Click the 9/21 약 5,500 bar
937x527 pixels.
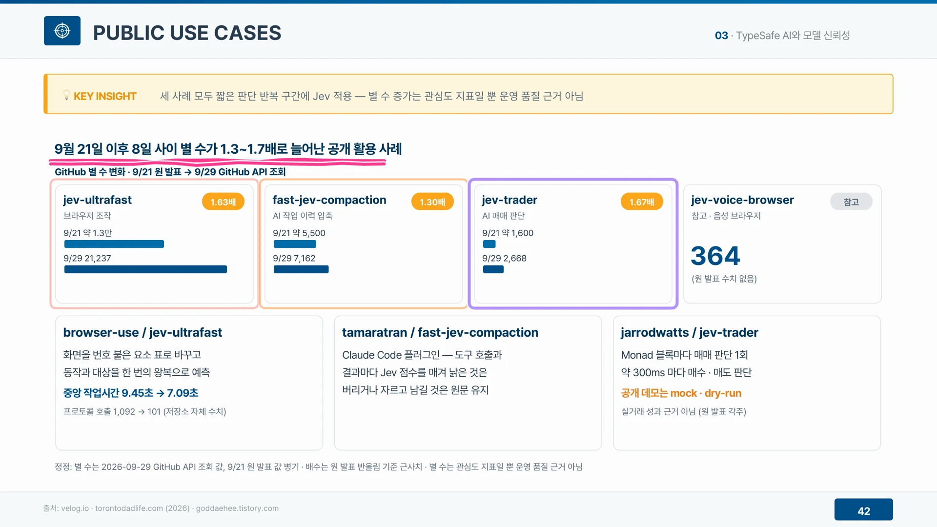click(x=295, y=244)
